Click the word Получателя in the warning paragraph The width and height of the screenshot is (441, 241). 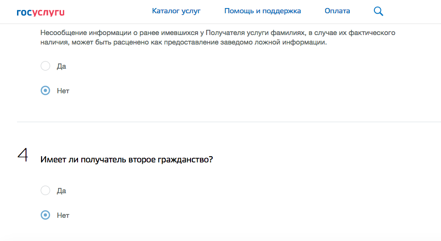coord(227,33)
